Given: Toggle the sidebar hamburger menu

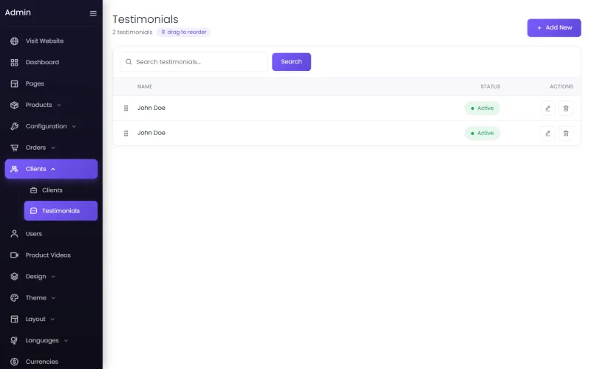Looking at the screenshot, I should click(93, 13).
